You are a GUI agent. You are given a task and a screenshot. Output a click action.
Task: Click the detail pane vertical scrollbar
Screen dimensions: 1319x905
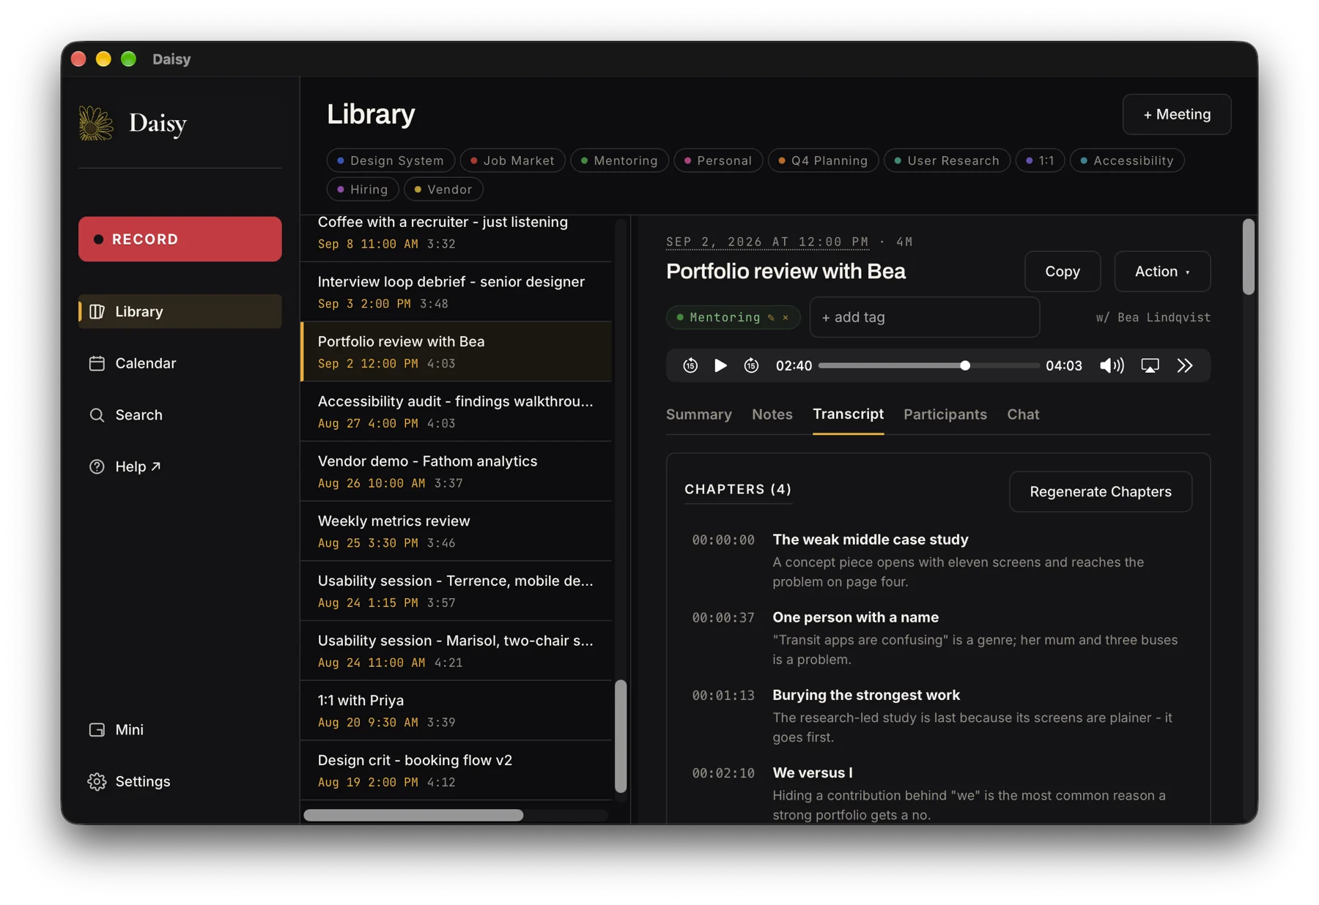pos(1249,257)
